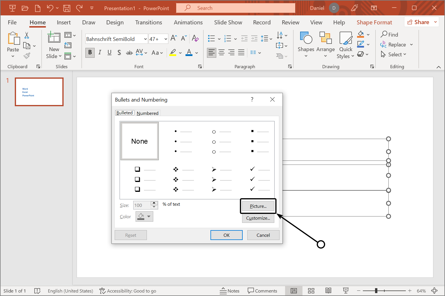This screenshot has width=445, height=296.
Task: Click the Format Painter icon
Action: pyautogui.click(x=27, y=56)
